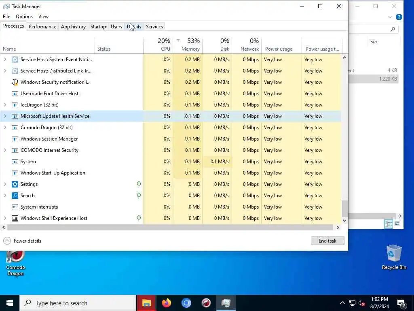Click the System process icon
414x311 pixels.
[x=15, y=162]
